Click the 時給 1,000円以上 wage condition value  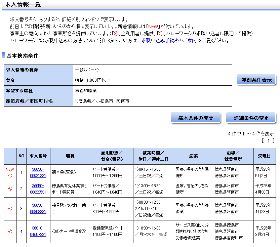coord(92,80)
